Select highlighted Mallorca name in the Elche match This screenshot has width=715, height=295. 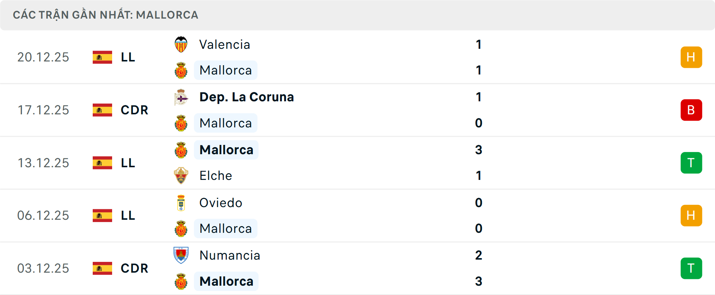coord(226,150)
